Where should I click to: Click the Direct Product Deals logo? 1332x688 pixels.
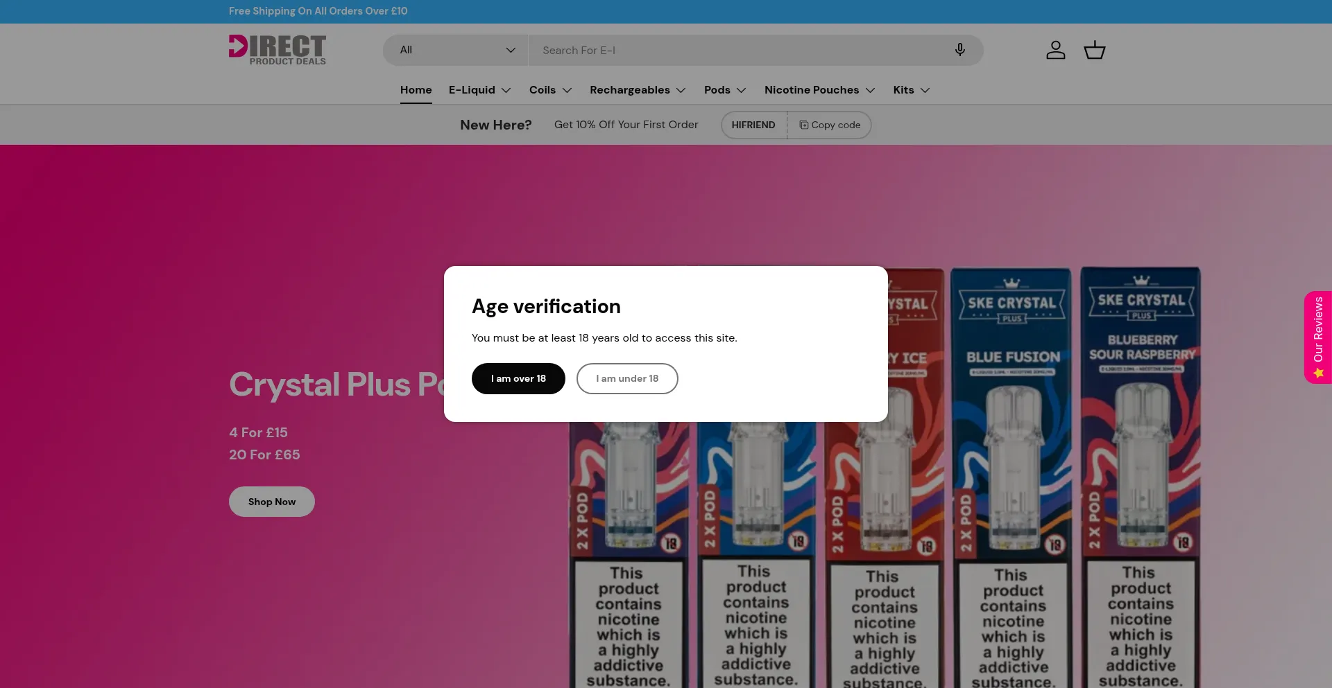click(x=277, y=50)
